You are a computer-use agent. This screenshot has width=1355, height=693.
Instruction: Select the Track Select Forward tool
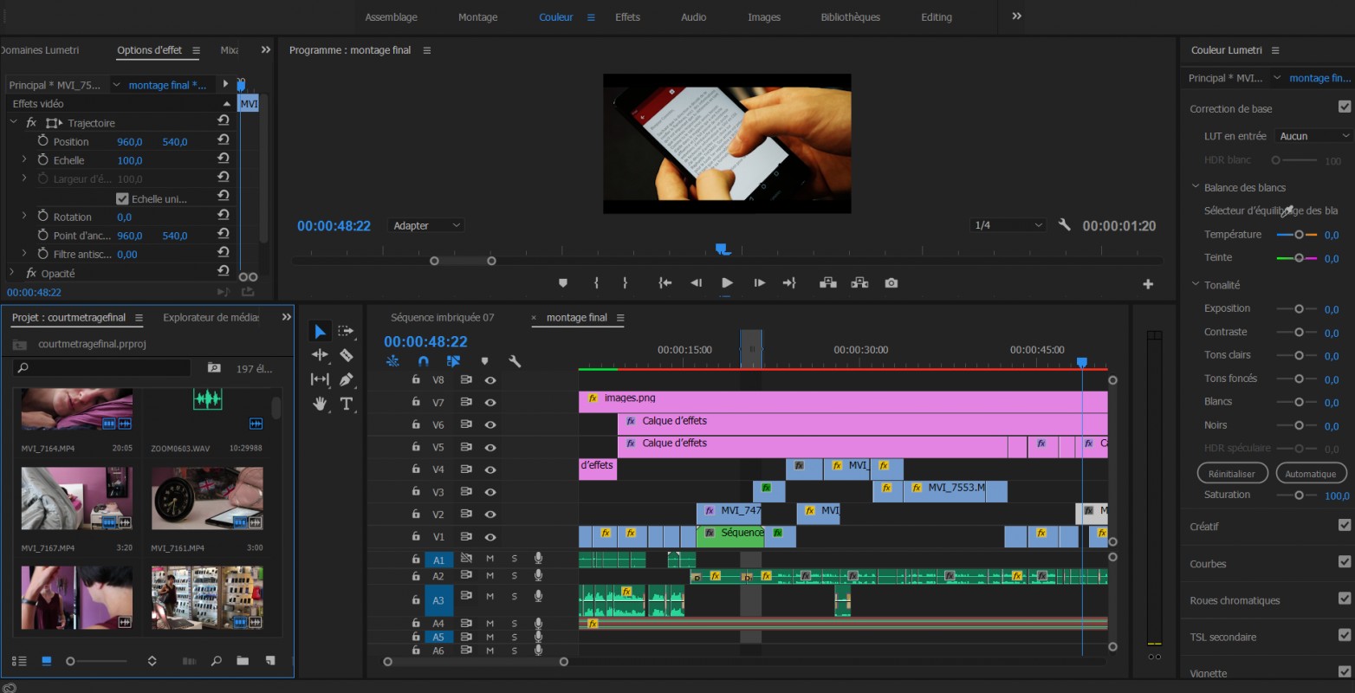tap(346, 331)
